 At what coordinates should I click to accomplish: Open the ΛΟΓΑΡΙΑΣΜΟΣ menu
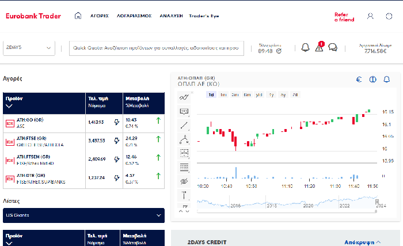[134, 16]
